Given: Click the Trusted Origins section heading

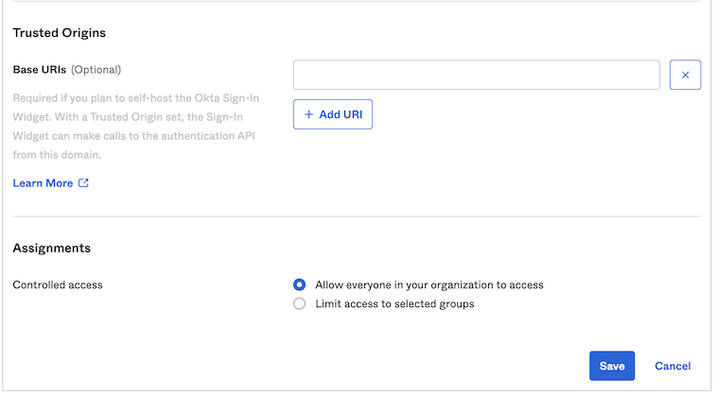Looking at the screenshot, I should pyautogui.click(x=59, y=33).
